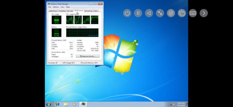Click the Total physical memory value 2044
The height and width of the screenshot is (107, 233).
(71, 43)
